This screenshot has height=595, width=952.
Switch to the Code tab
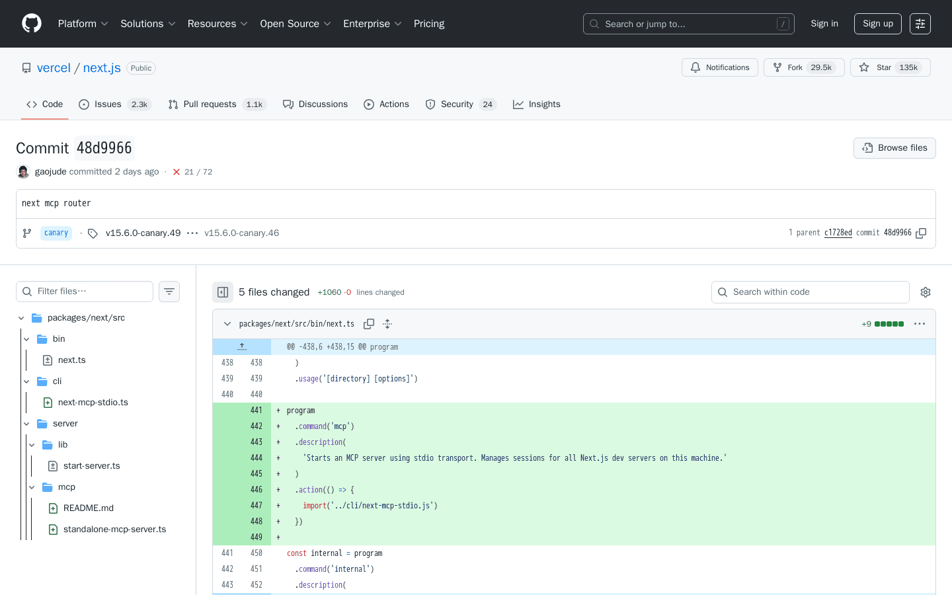click(x=45, y=104)
